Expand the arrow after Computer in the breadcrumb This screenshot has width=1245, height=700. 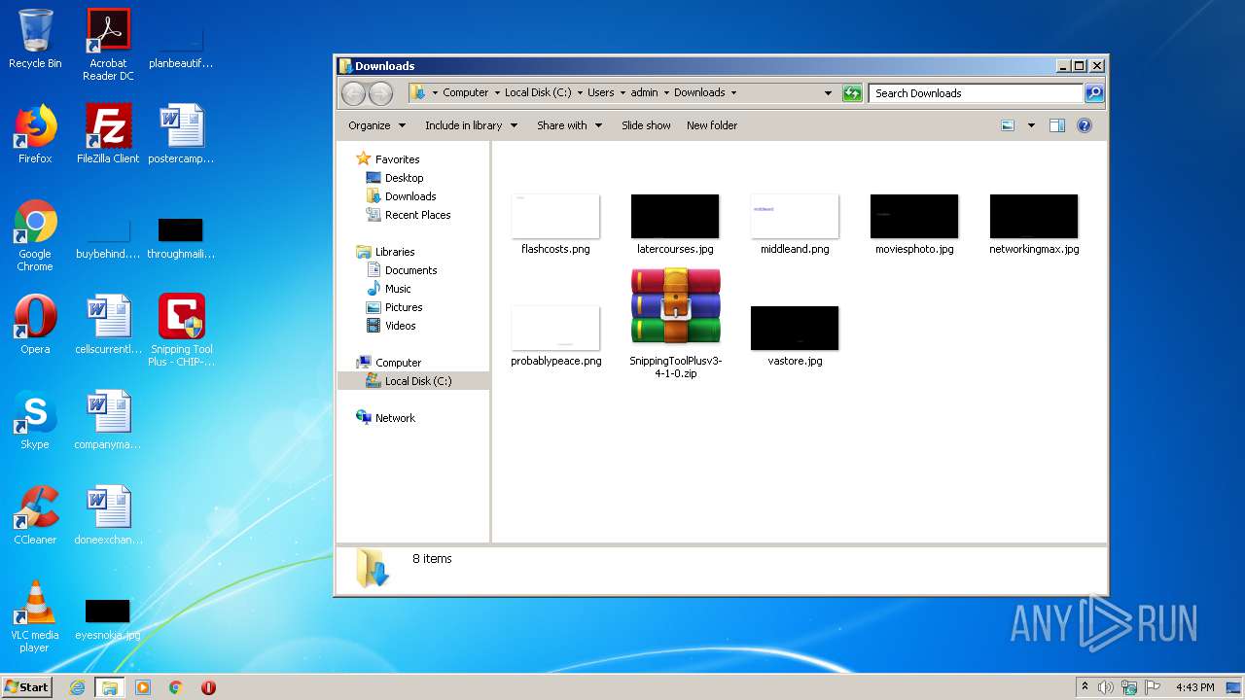pos(497,93)
